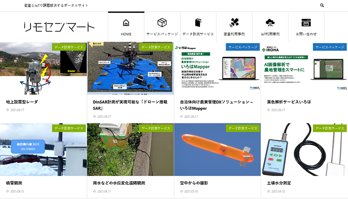
Task: Click the soil moisture meter thumbnail
Action: (x=304, y=150)
